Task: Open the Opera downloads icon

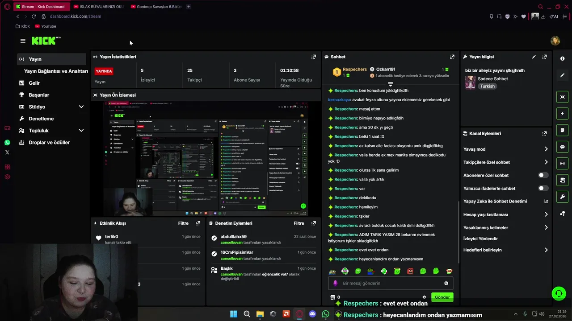Action: click(x=543, y=16)
